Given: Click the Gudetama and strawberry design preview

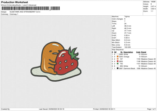Looking at the screenshot, I should coord(56,62).
